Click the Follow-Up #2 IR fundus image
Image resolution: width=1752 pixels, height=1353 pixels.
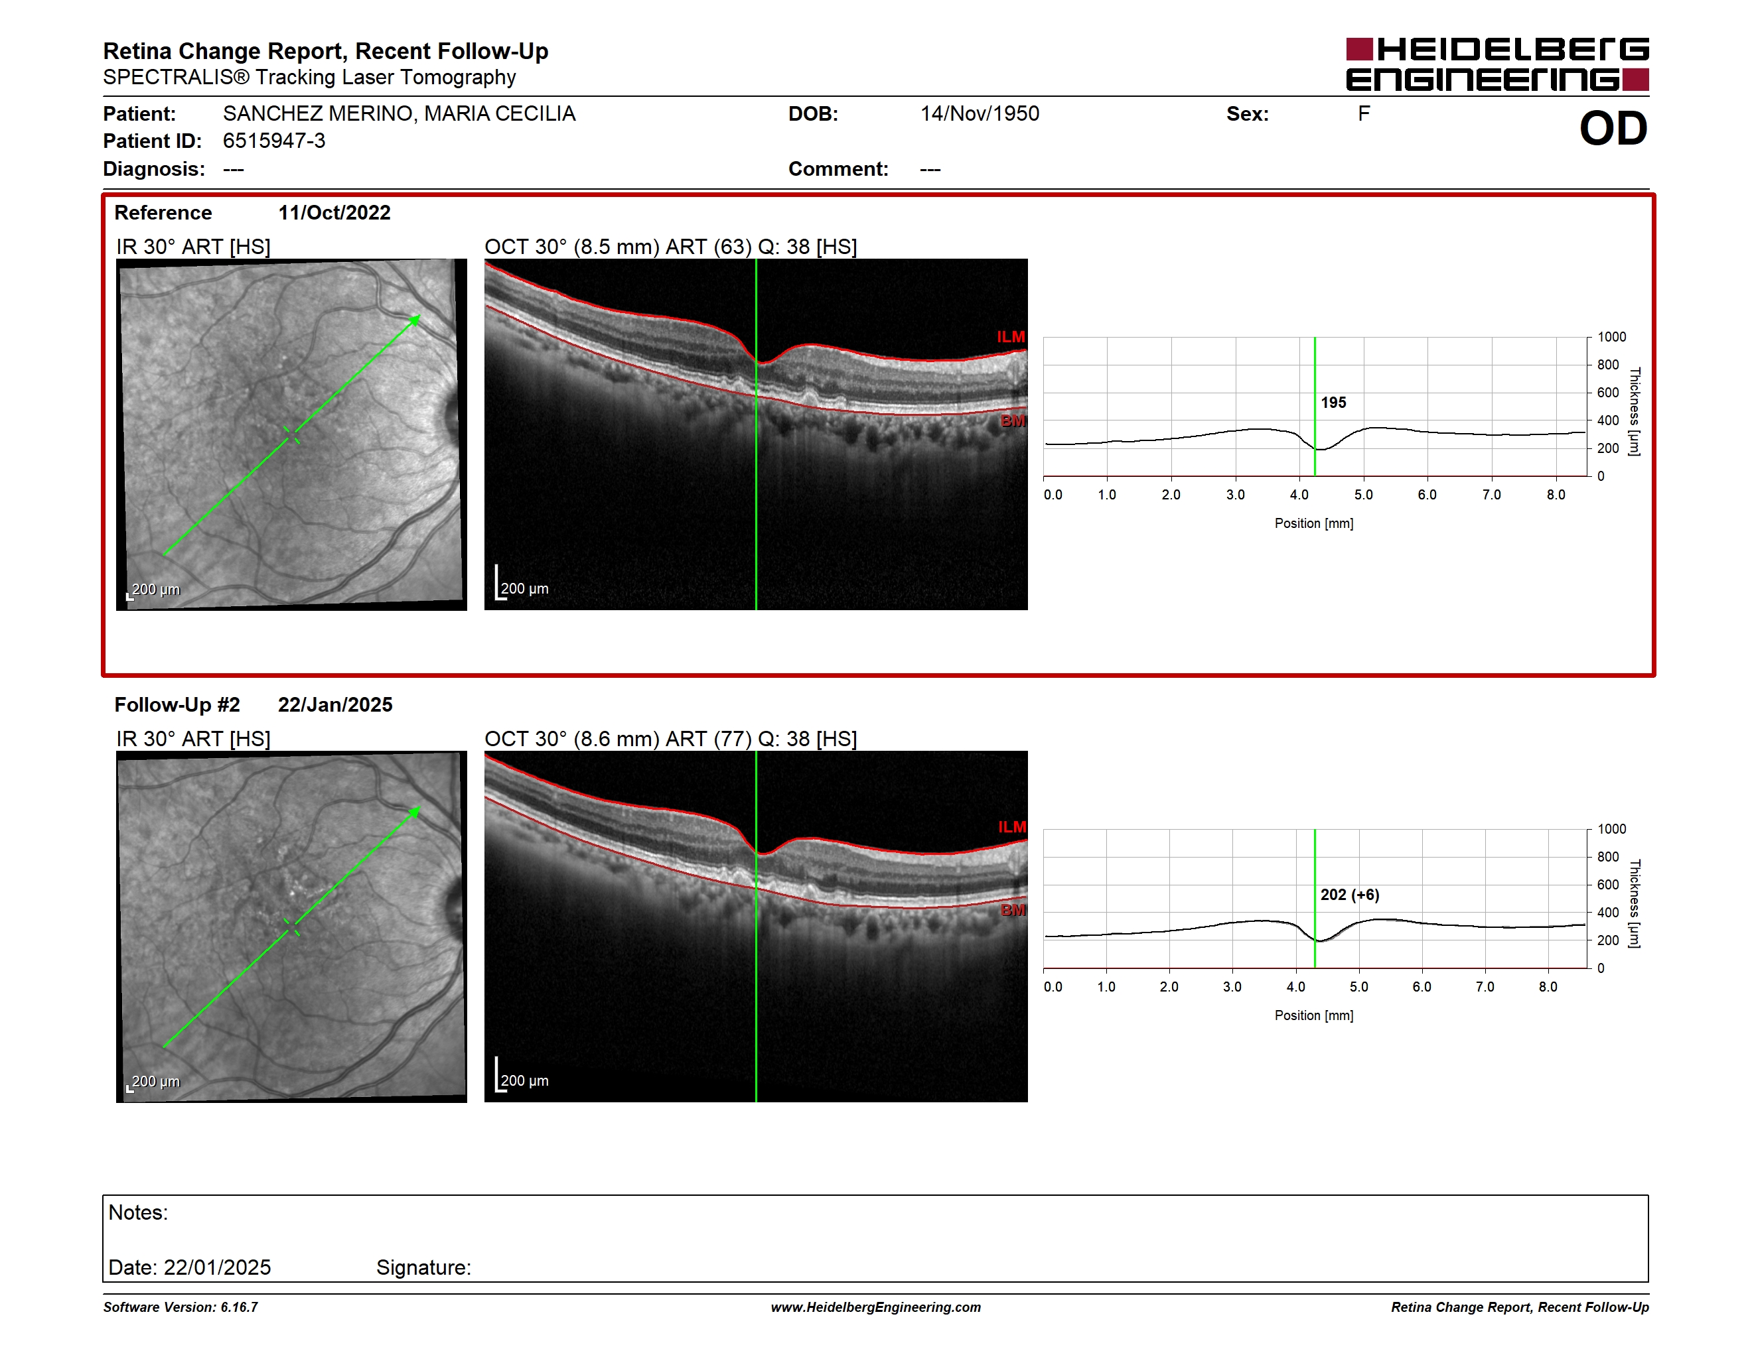click(x=291, y=926)
